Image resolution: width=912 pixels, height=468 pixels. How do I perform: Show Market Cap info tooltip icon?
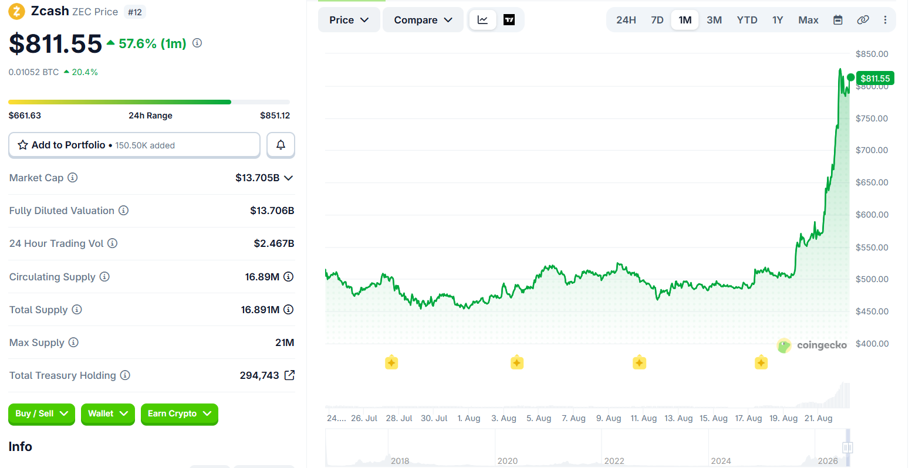coord(73,177)
